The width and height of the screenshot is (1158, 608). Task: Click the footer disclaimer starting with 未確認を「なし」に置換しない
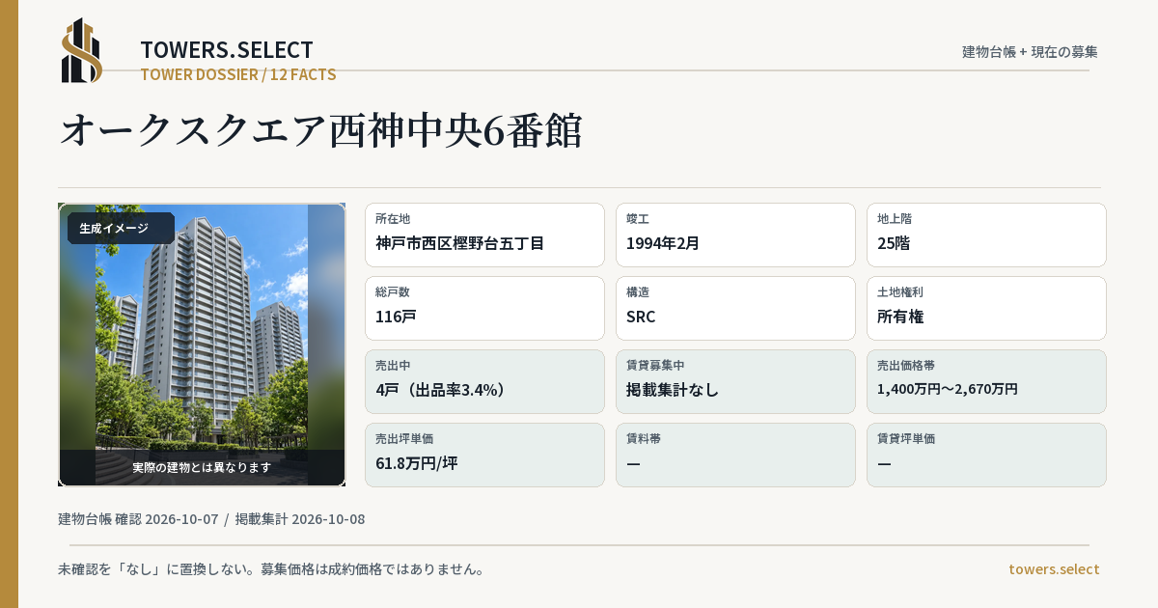click(271, 569)
